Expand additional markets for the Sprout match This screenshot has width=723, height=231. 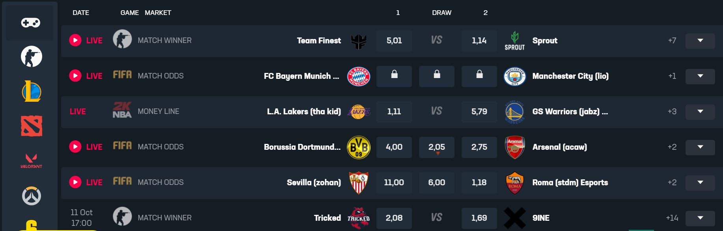click(x=701, y=40)
